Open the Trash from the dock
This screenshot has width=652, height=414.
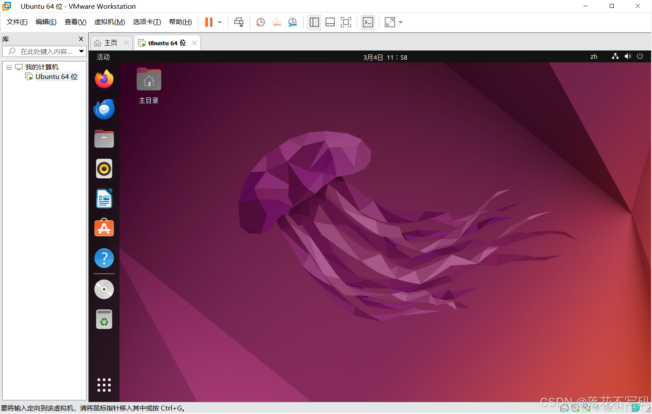click(104, 319)
